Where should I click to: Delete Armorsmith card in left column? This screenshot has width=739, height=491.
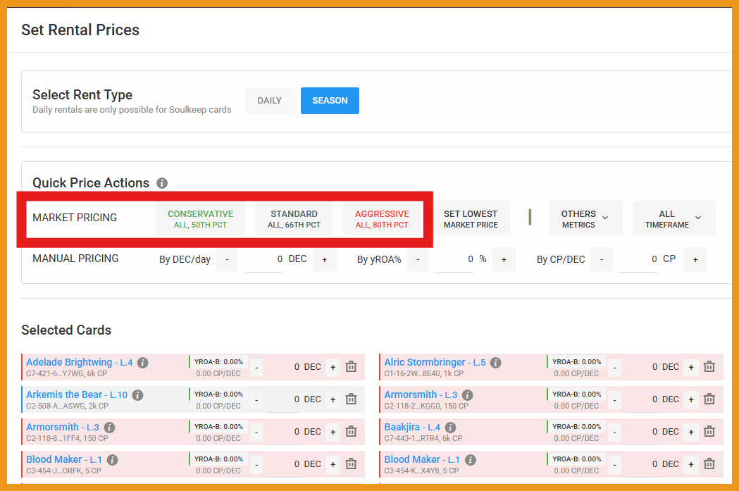351,432
